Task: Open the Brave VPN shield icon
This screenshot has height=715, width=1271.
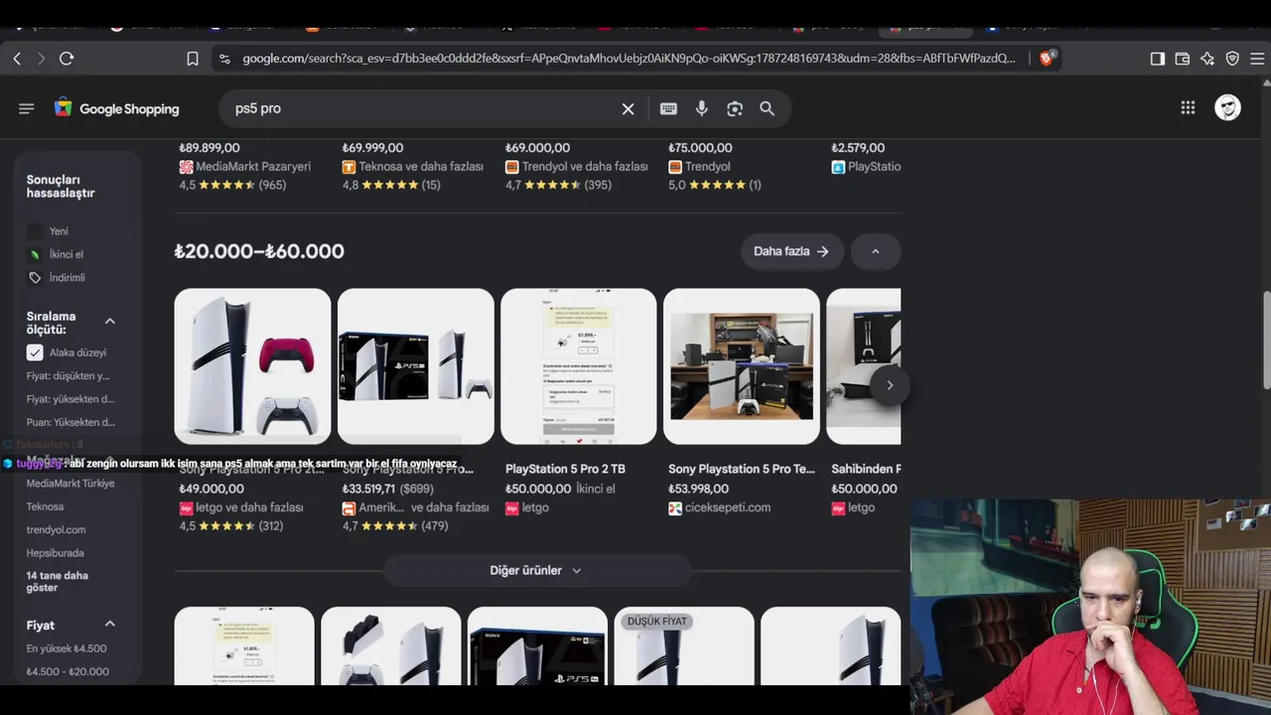Action: point(1232,59)
